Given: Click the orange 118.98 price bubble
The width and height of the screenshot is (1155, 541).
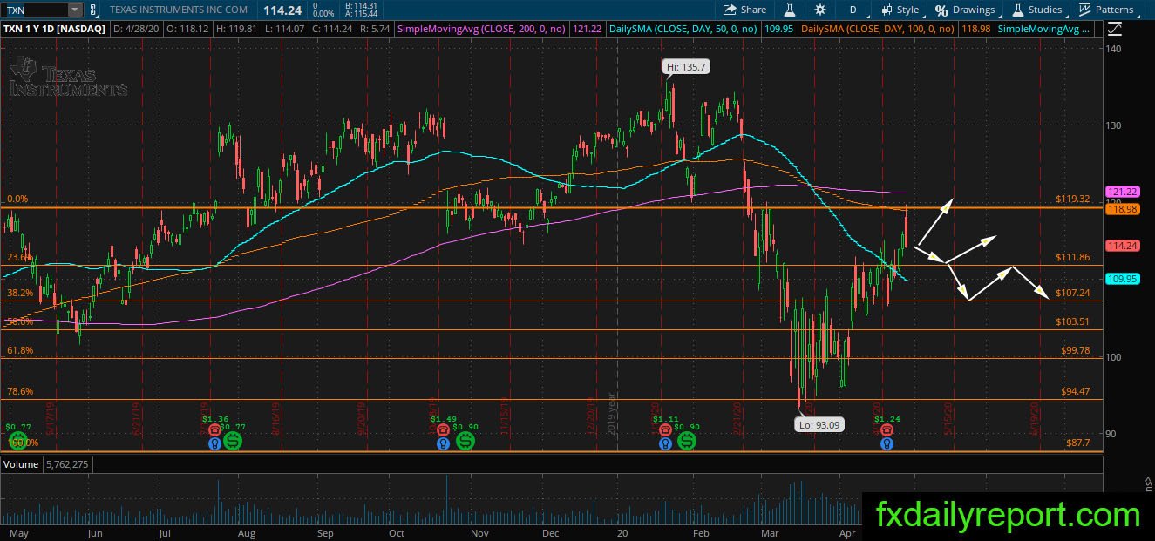Looking at the screenshot, I should [x=1121, y=208].
